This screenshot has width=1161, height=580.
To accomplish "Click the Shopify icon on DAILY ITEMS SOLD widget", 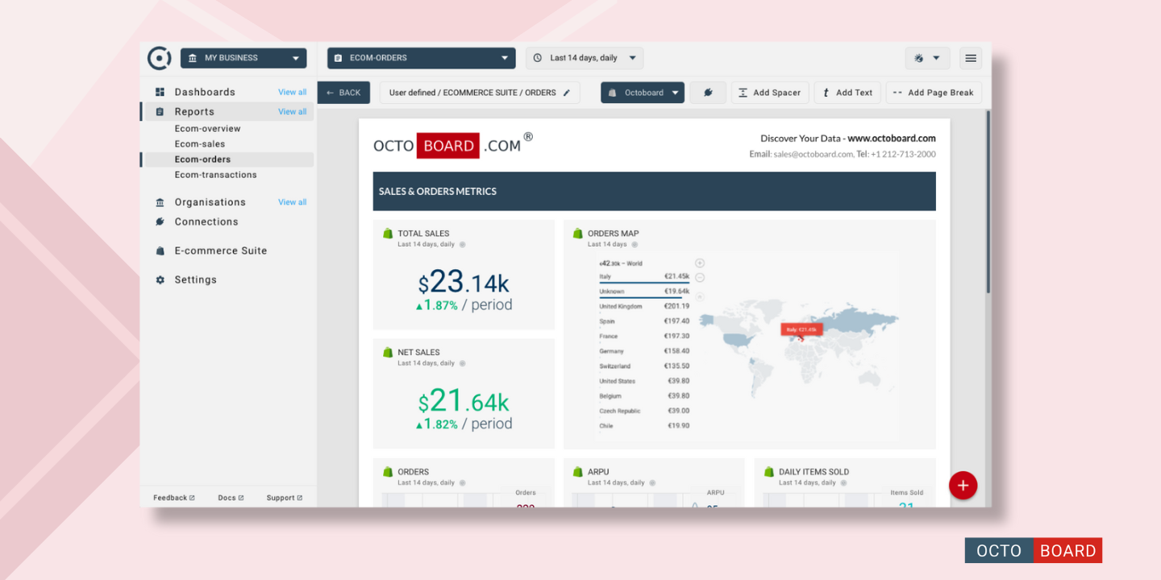I will point(768,472).
